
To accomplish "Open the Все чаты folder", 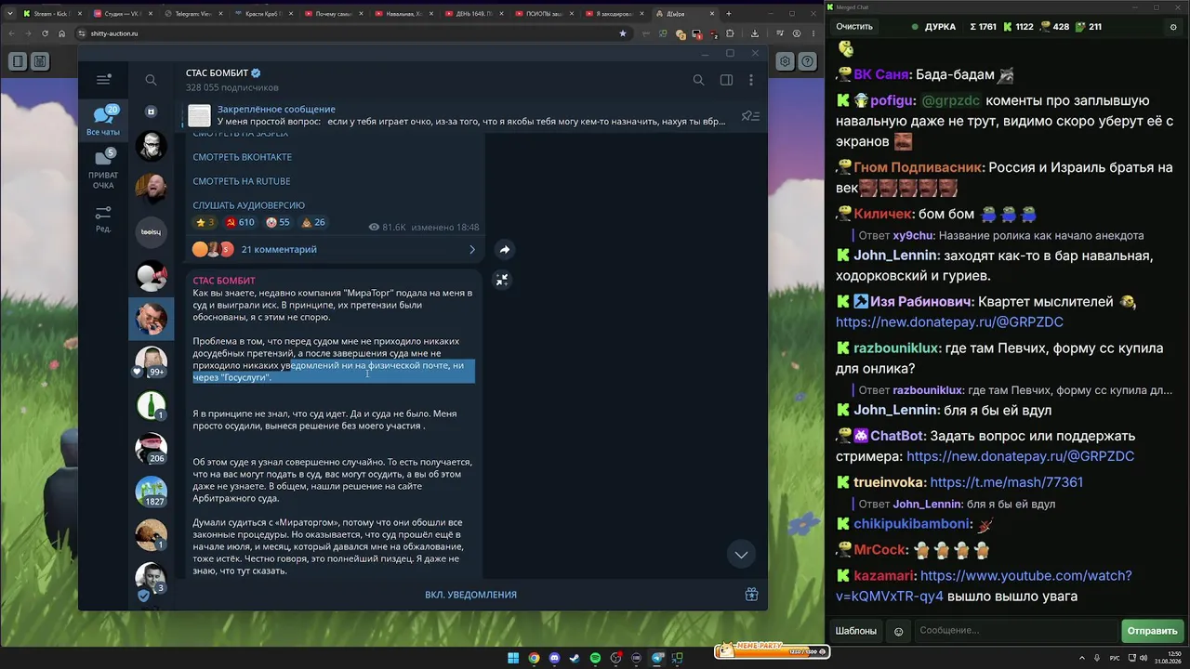I will coord(103,121).
